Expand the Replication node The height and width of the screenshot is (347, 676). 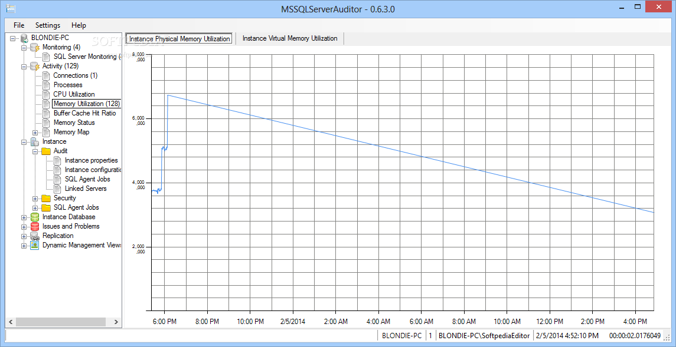(24, 236)
